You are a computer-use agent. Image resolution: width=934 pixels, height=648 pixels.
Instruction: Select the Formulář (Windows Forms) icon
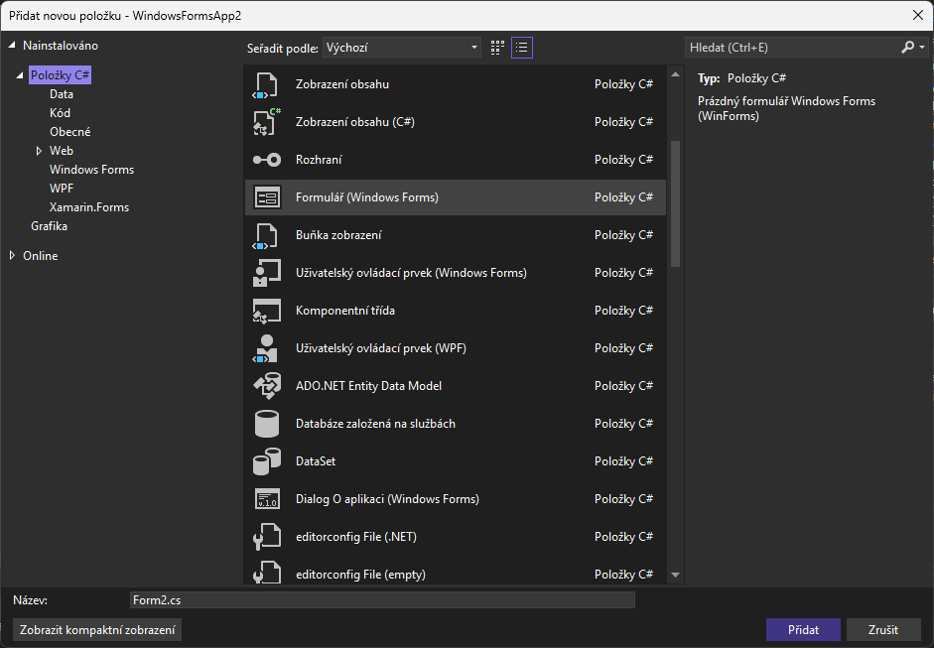click(267, 197)
